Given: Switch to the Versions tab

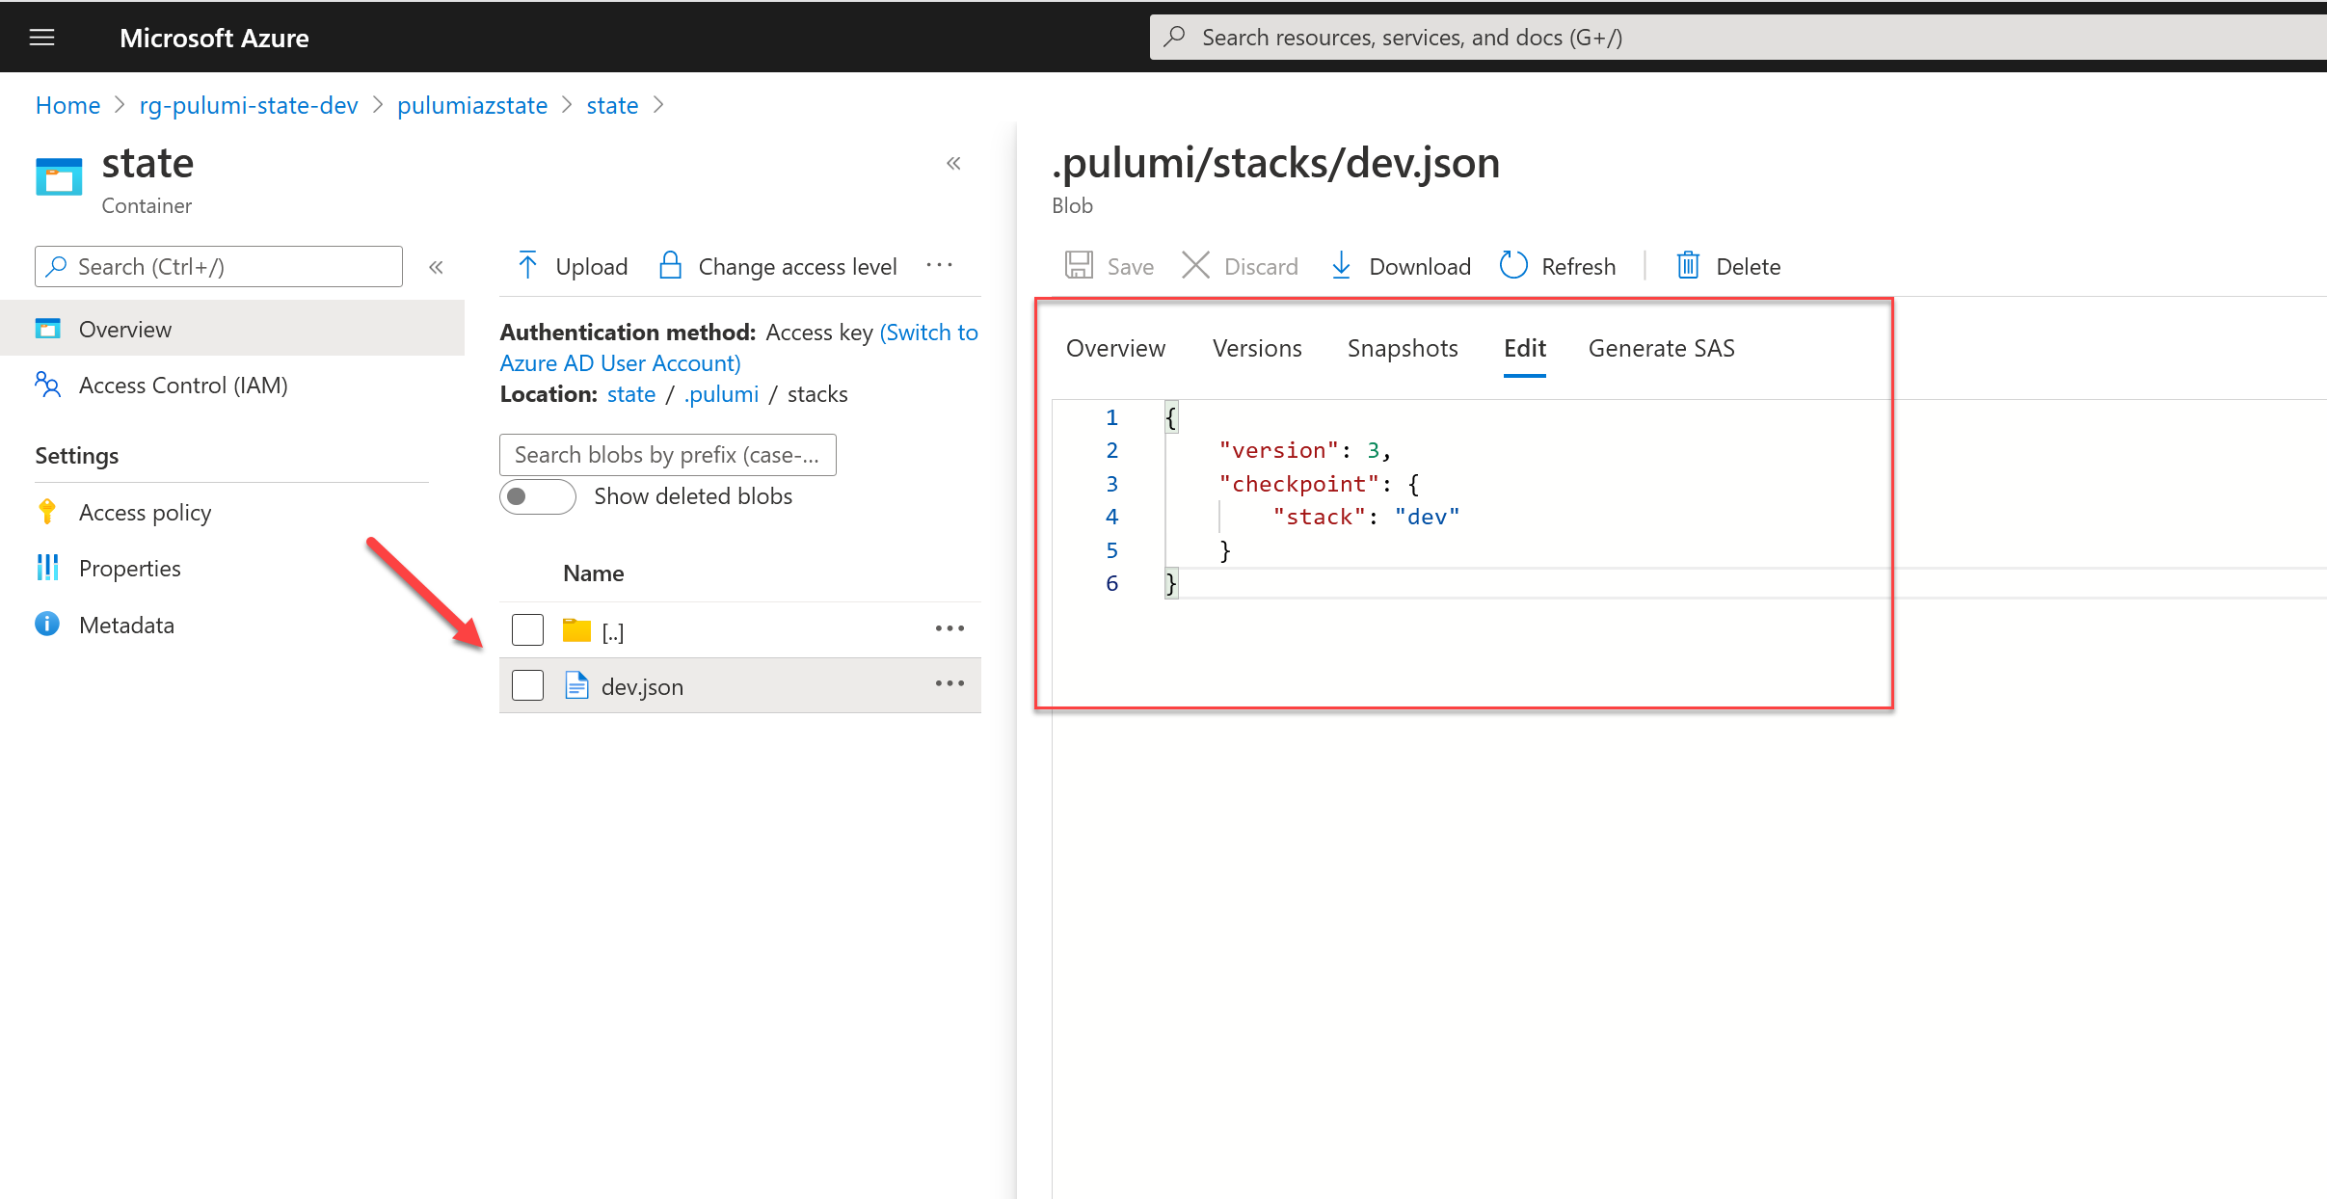Looking at the screenshot, I should pos(1257,348).
